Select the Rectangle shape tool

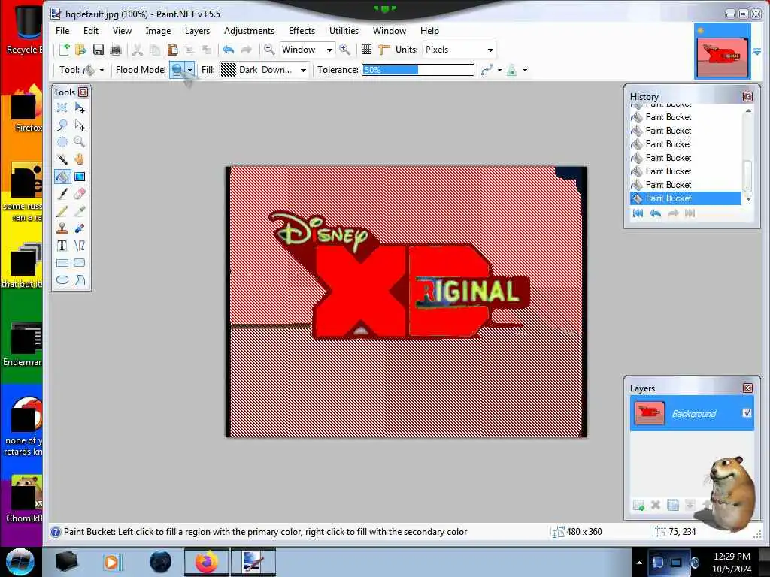[x=62, y=263]
